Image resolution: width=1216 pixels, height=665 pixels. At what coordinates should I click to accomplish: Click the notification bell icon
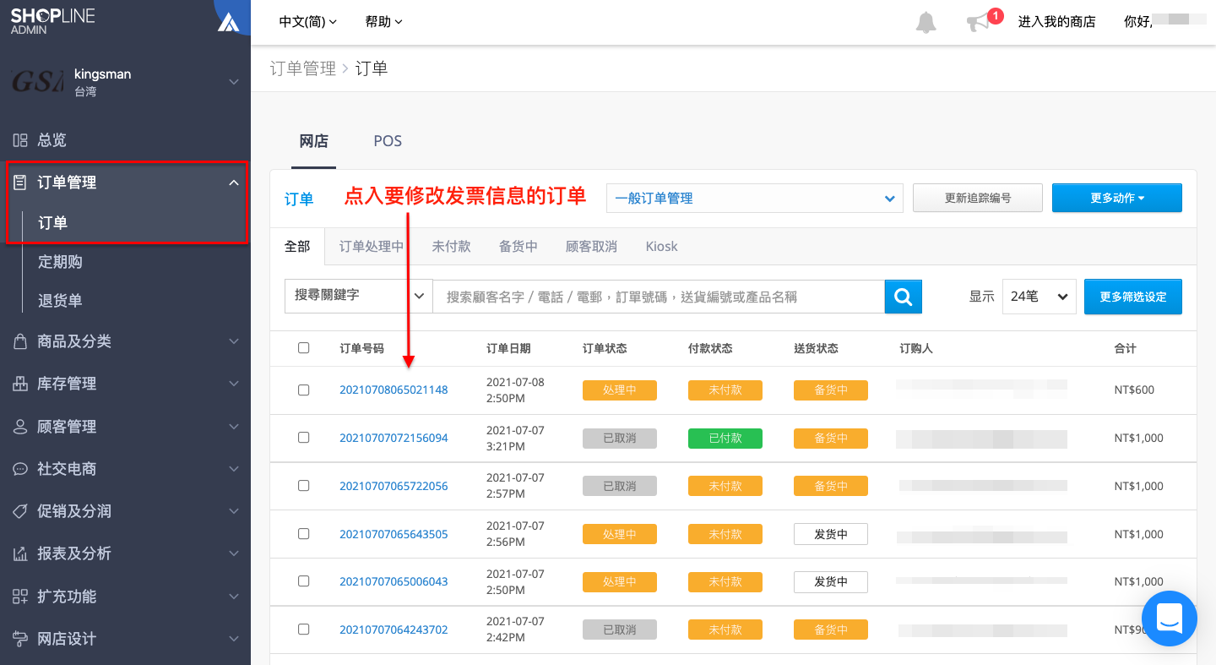(x=926, y=23)
